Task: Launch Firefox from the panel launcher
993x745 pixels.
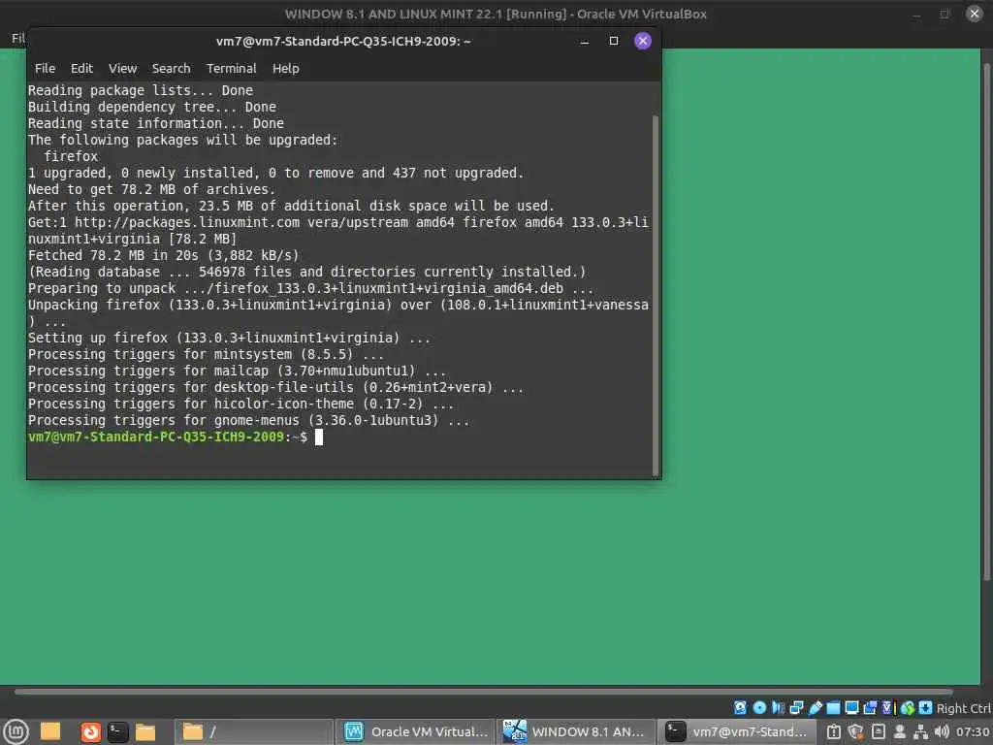Action: 90,732
